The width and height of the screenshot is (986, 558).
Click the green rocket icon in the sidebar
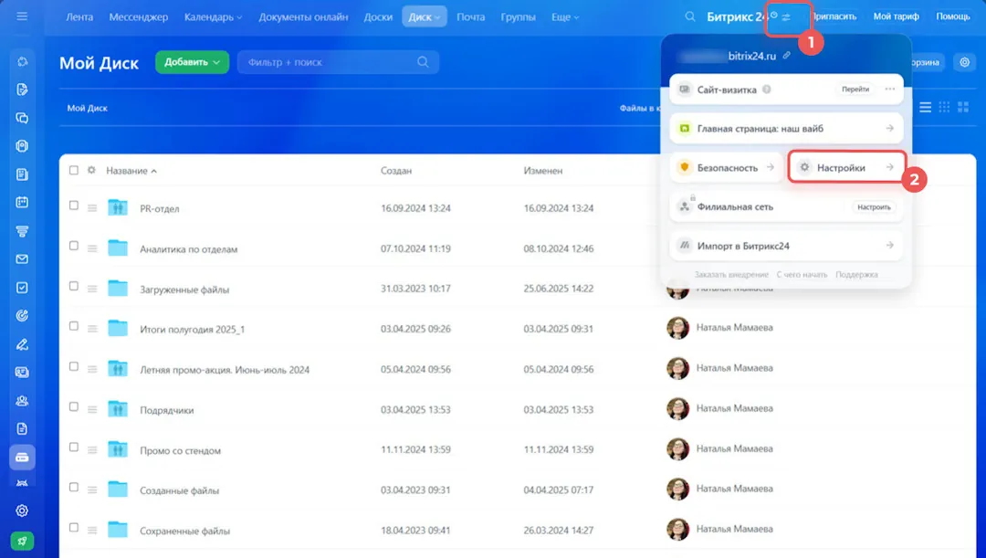22,540
